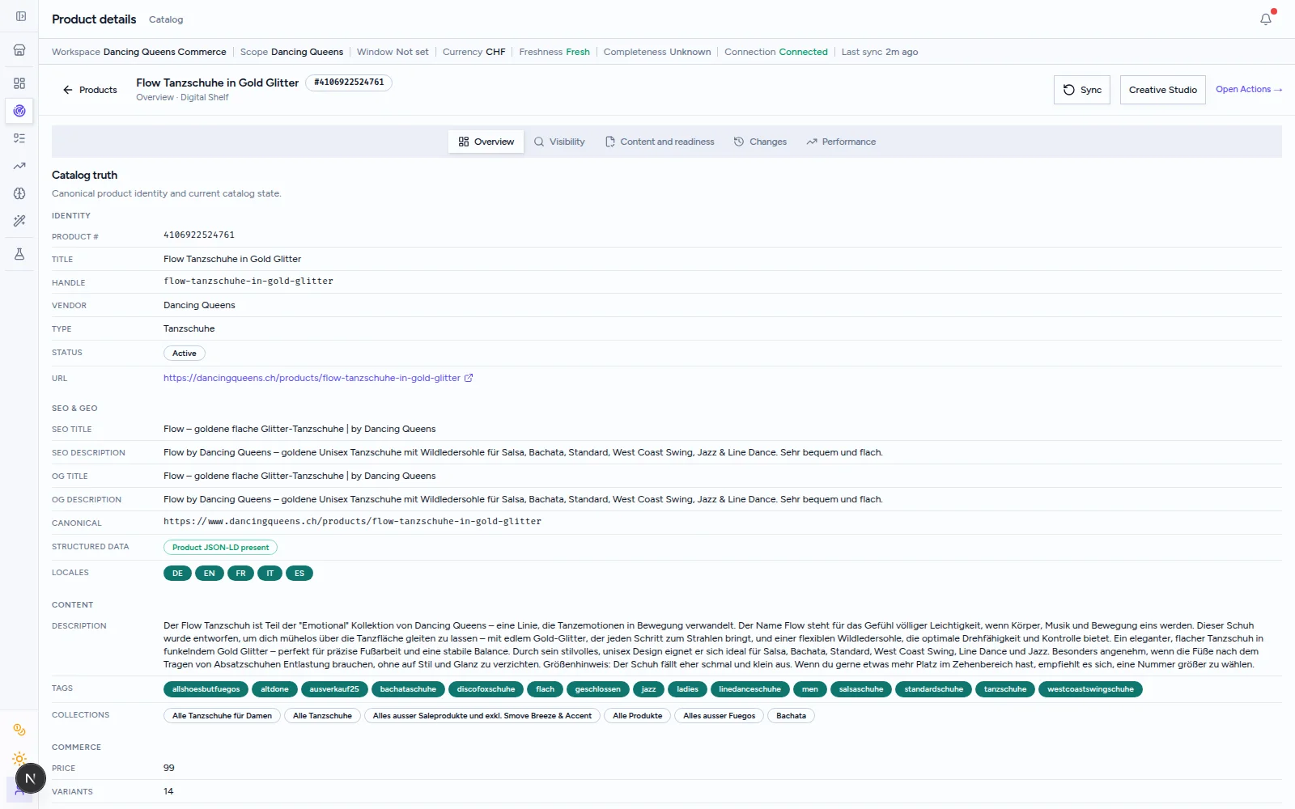Click the westcoastswingschuhe tag
Image resolution: width=1295 pixels, height=809 pixels.
point(1090,689)
